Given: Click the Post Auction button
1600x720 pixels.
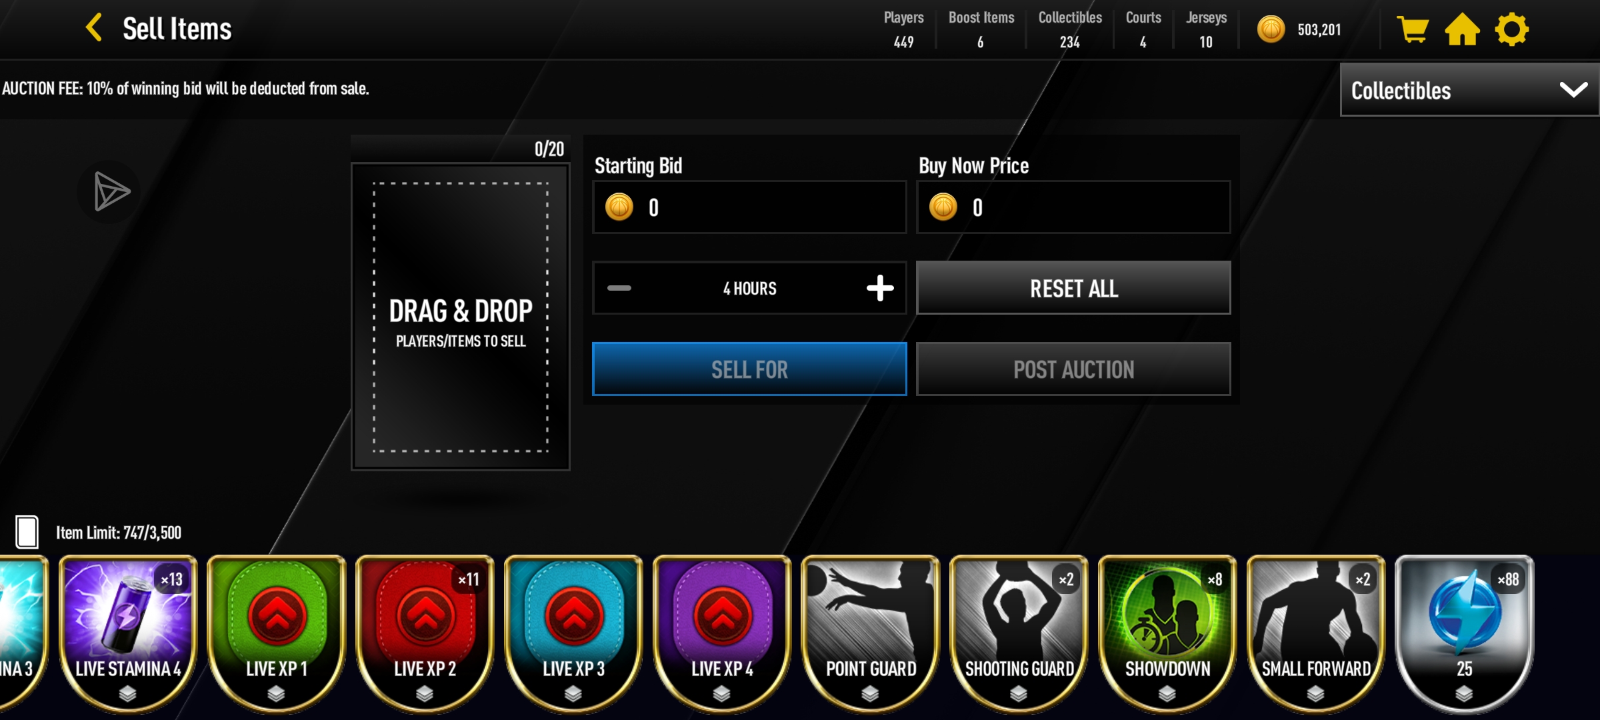Looking at the screenshot, I should 1073,369.
